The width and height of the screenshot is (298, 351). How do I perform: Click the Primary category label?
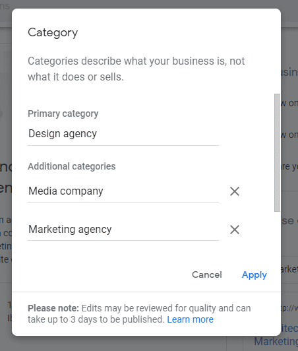pos(63,113)
